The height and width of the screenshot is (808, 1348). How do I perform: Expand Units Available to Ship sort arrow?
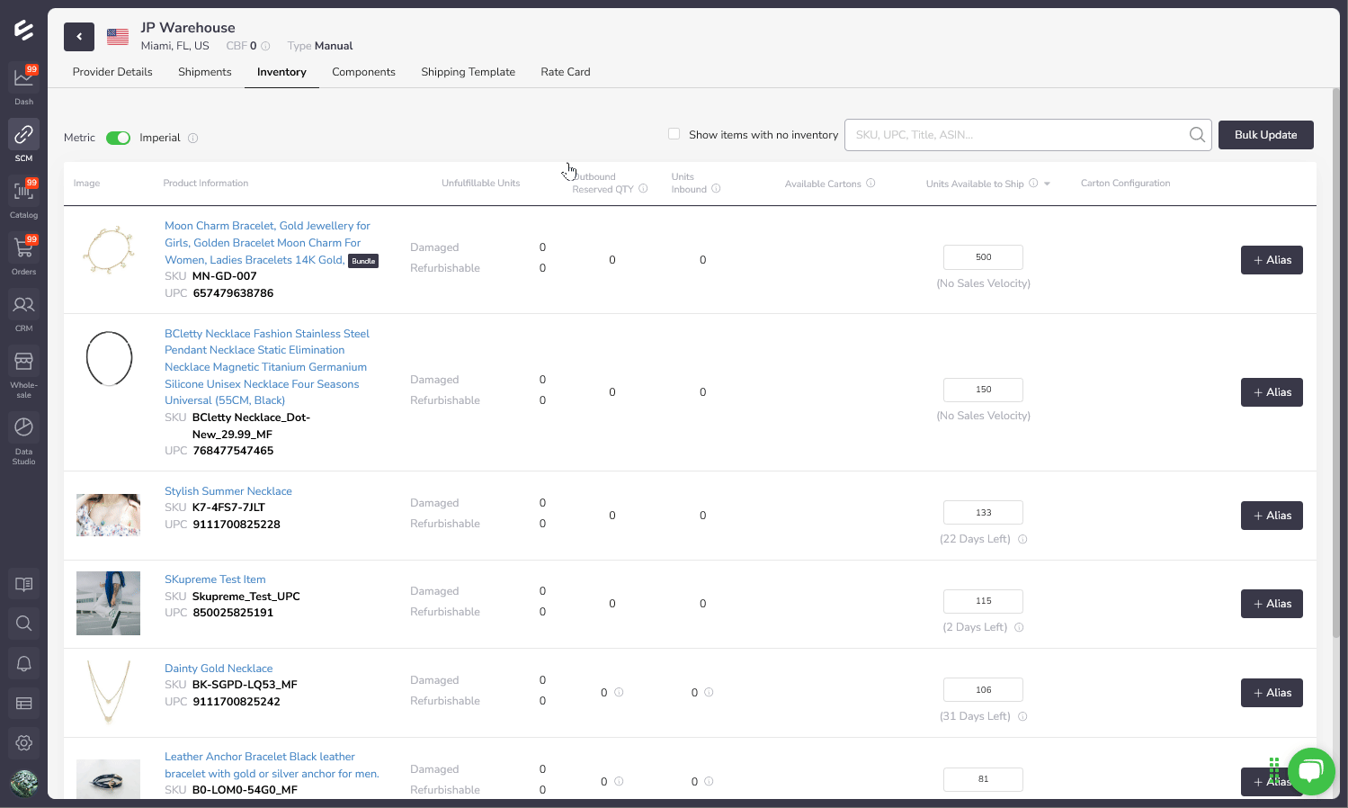pyautogui.click(x=1047, y=184)
